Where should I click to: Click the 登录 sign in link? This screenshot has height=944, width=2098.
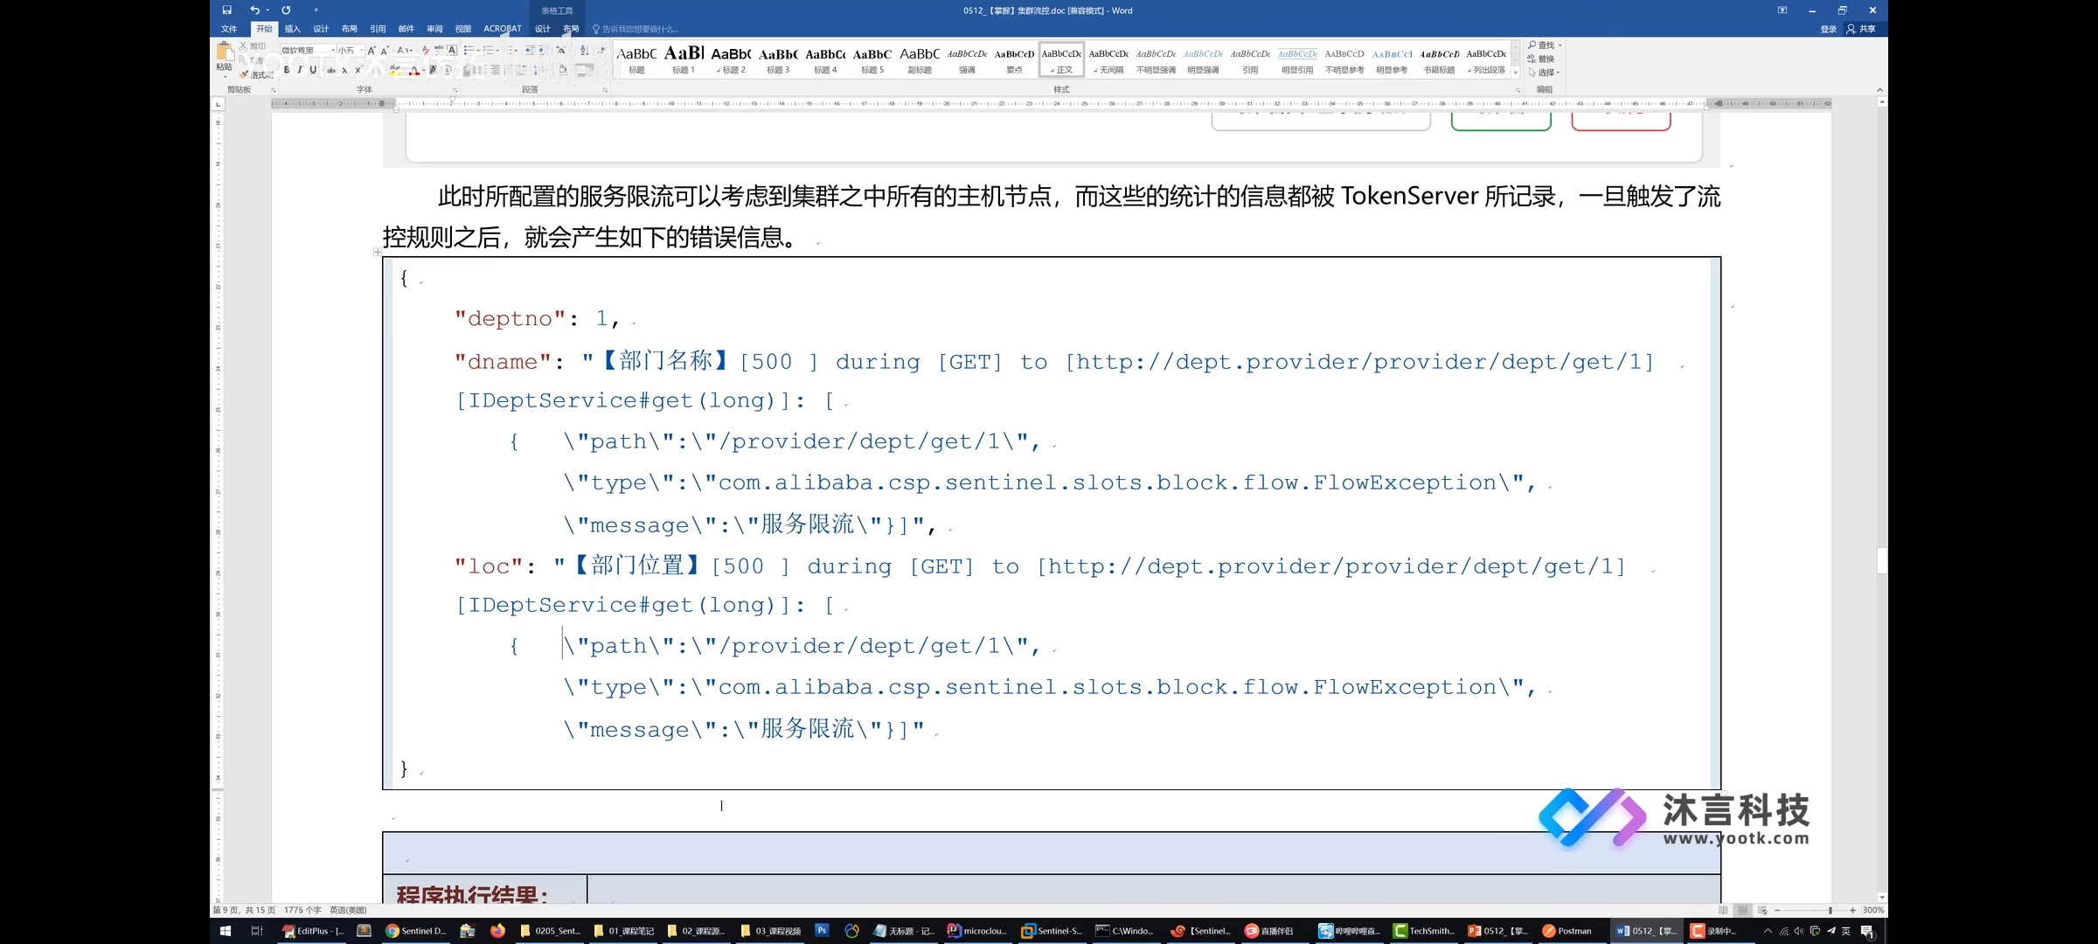(1828, 29)
